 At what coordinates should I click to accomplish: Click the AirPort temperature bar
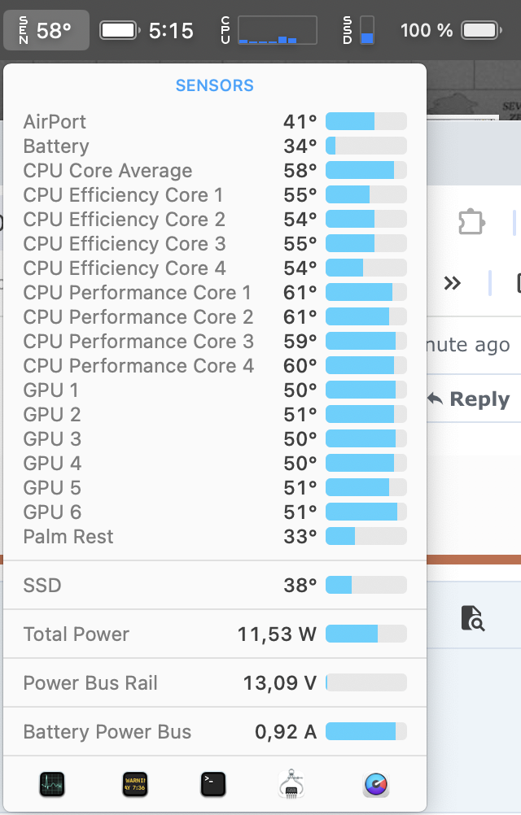point(366,122)
